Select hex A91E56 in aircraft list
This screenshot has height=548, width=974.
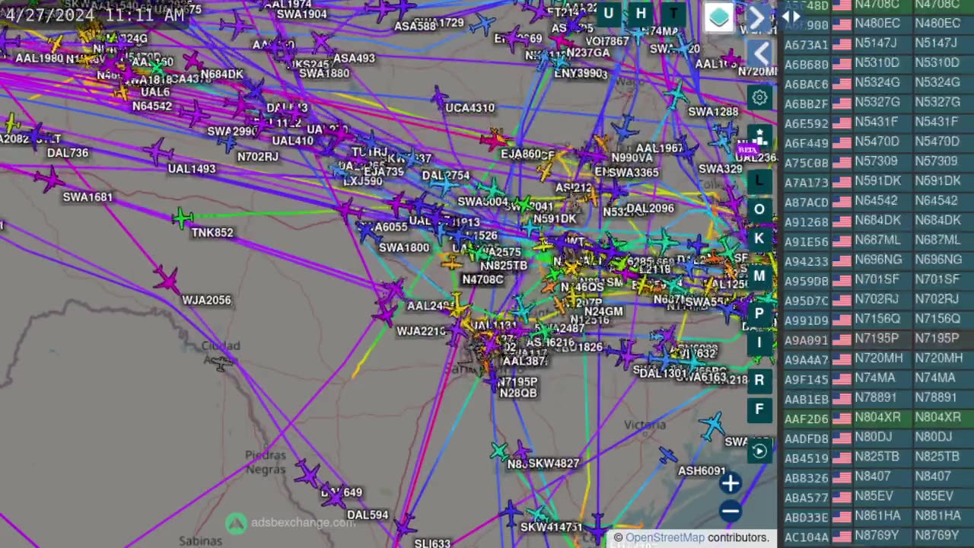tap(806, 241)
